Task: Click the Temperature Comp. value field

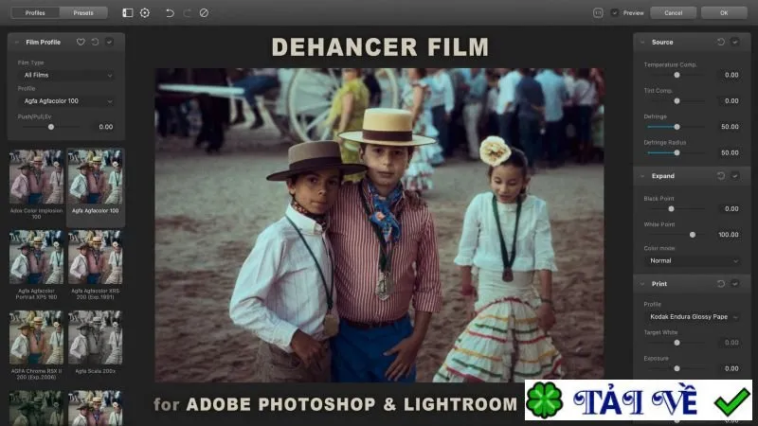Action: tap(731, 75)
